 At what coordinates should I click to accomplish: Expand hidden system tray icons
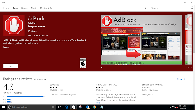pos(169,107)
